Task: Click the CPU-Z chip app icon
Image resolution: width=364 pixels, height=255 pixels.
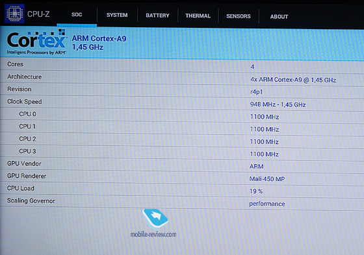Action: [14, 14]
